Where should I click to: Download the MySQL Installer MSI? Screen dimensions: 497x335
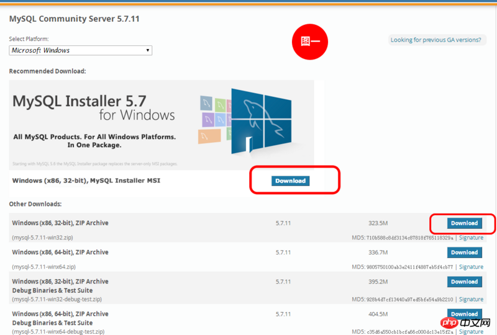click(290, 181)
